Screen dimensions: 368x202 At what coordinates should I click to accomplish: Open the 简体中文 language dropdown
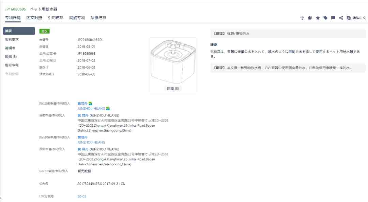point(359,18)
